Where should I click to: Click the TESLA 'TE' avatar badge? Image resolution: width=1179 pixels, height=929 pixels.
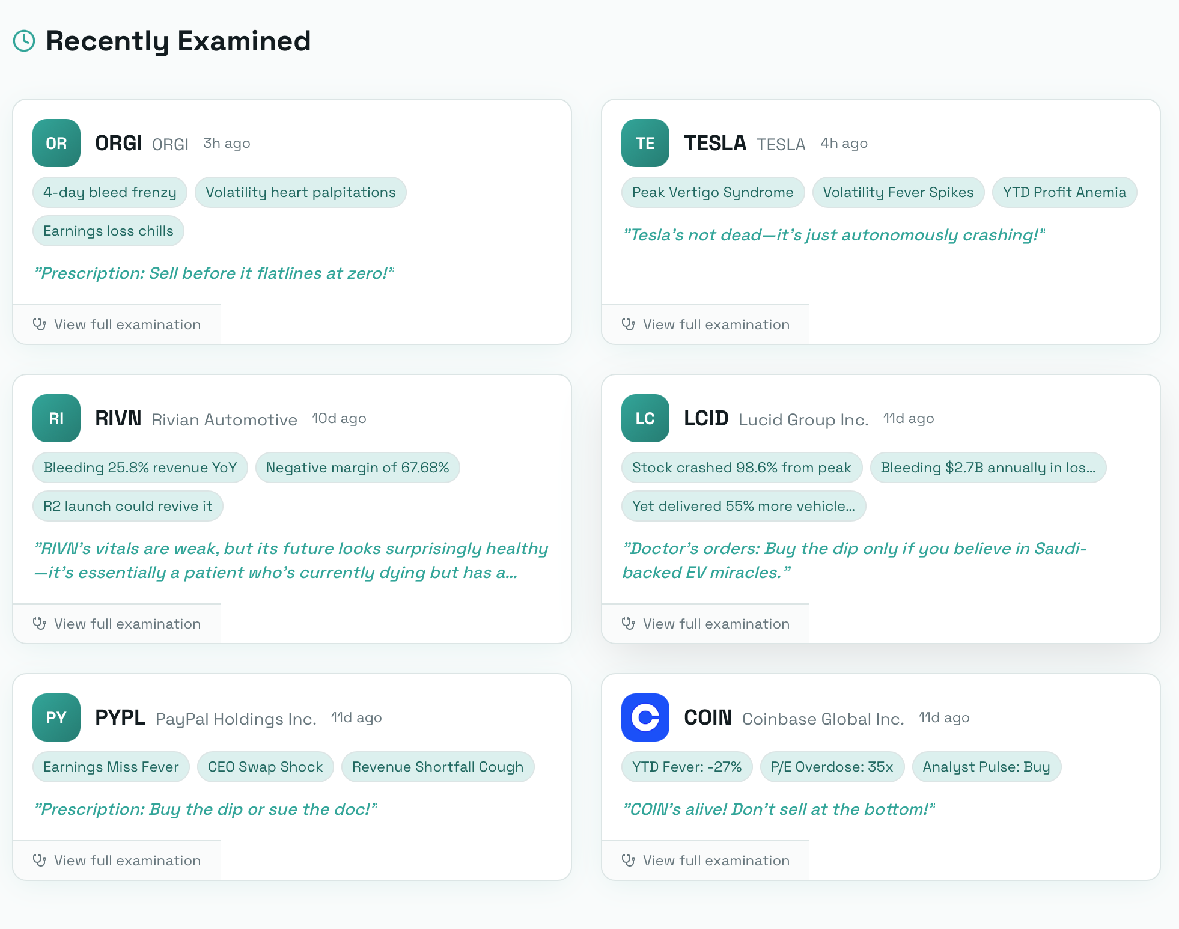coord(645,143)
